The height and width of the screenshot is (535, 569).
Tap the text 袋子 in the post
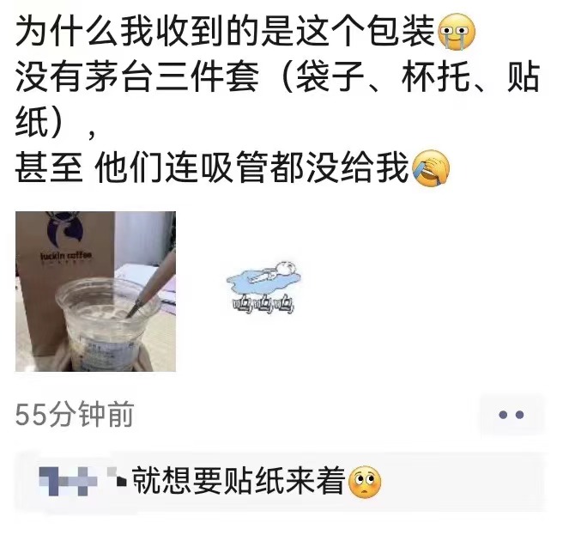point(330,77)
